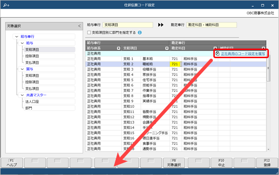
Task: Collapse the 対象選択 panel with the arrow
Action: [79, 26]
